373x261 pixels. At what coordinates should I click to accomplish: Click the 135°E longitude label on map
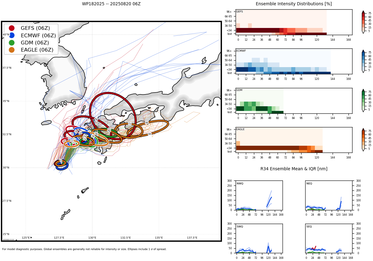(x=159, y=238)
